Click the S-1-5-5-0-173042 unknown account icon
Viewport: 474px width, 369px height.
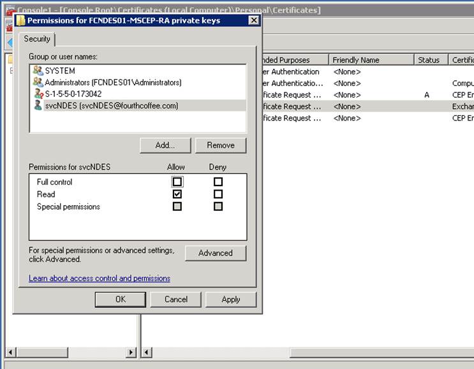[38, 94]
